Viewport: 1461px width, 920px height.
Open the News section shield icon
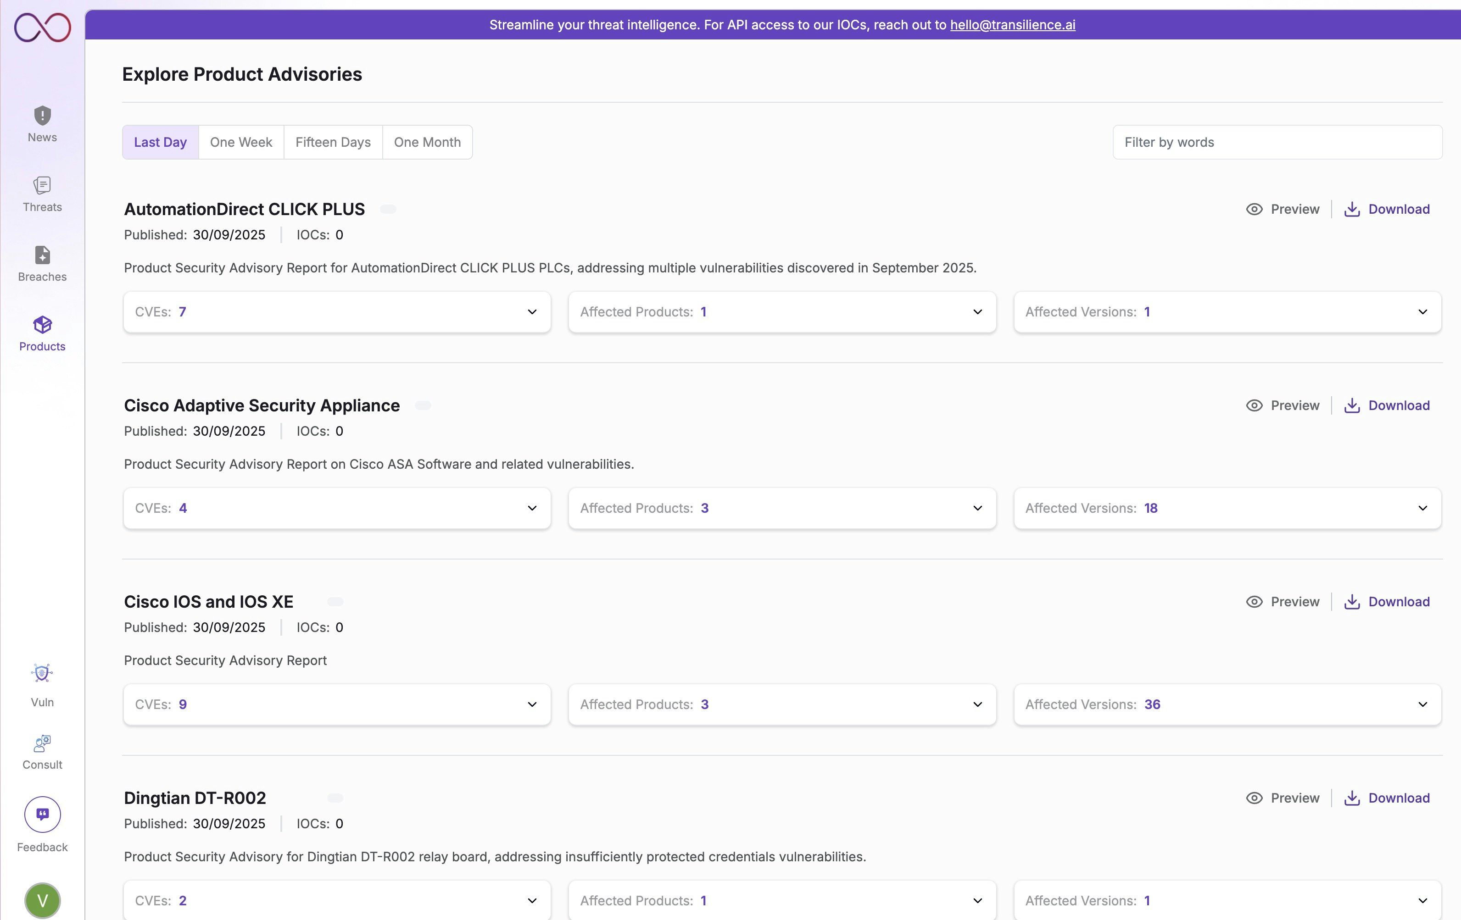click(42, 115)
